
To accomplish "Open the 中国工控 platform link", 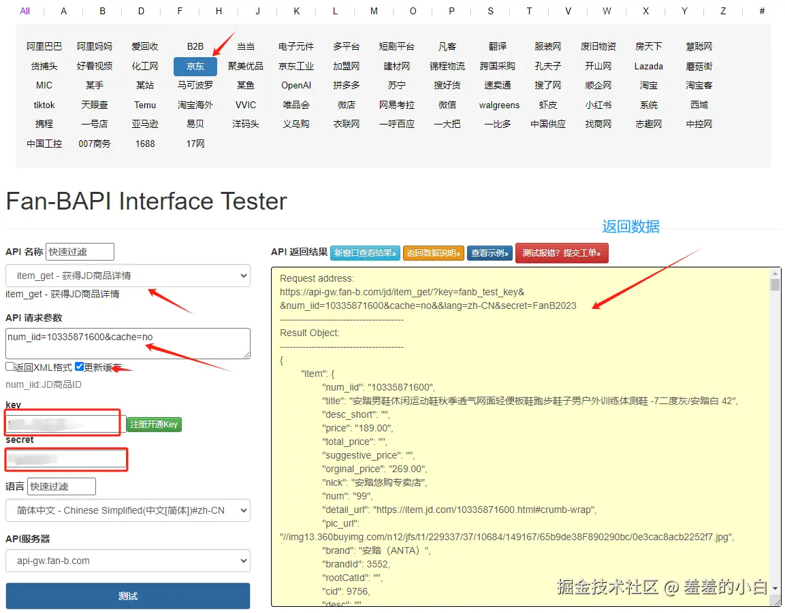I will click(44, 144).
